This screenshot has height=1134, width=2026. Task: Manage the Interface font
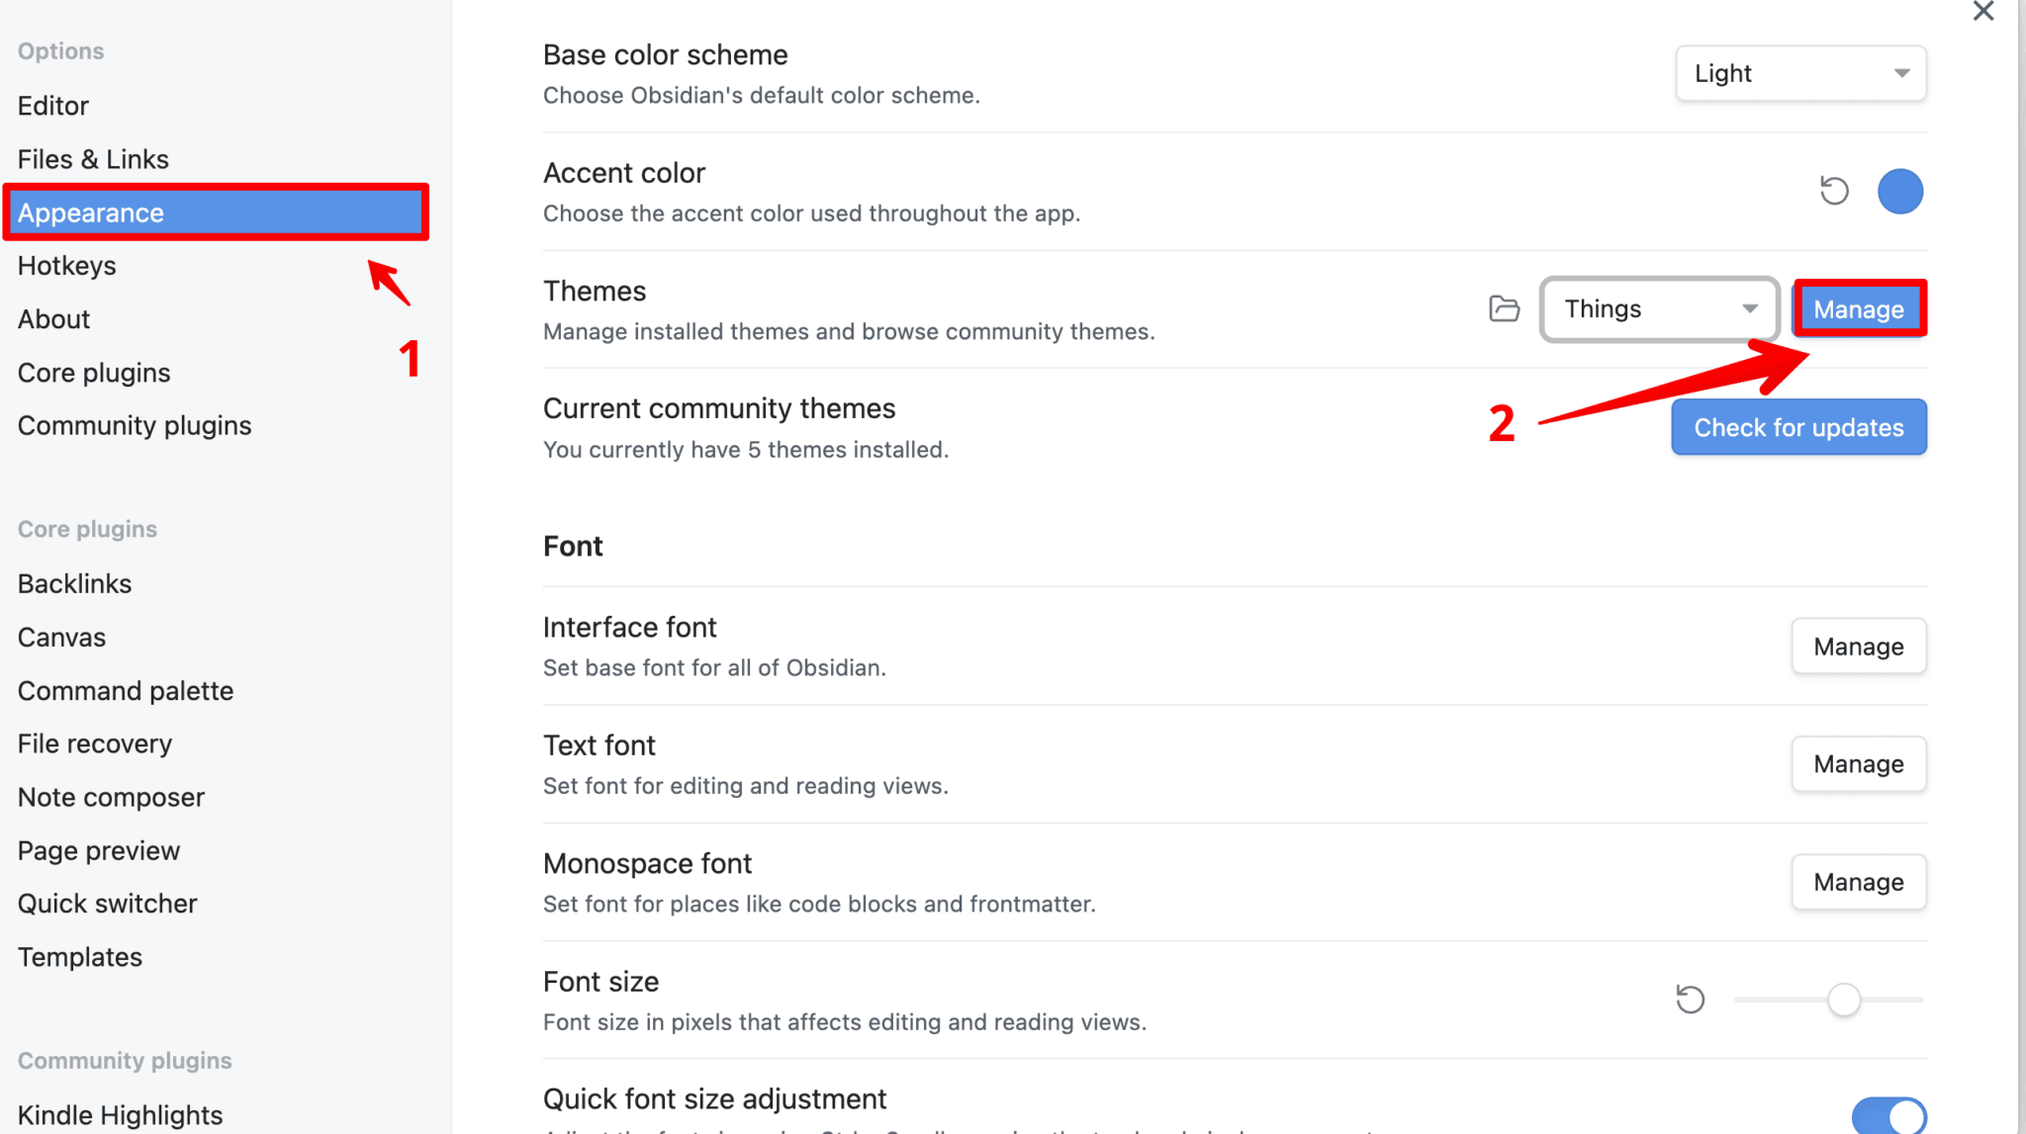pos(1858,646)
